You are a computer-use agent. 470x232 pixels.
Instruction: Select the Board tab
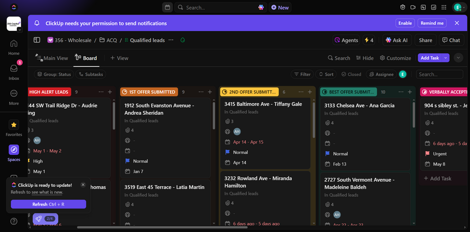[x=86, y=58]
